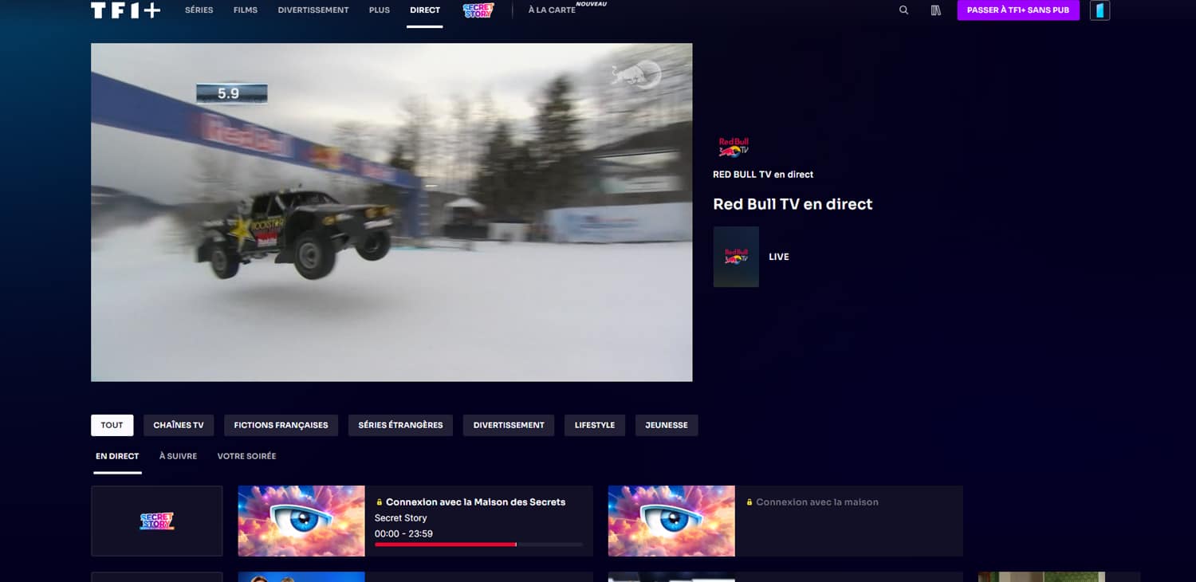Open the Secret Story logo in navigation
1196x582 pixels.
pos(478,10)
